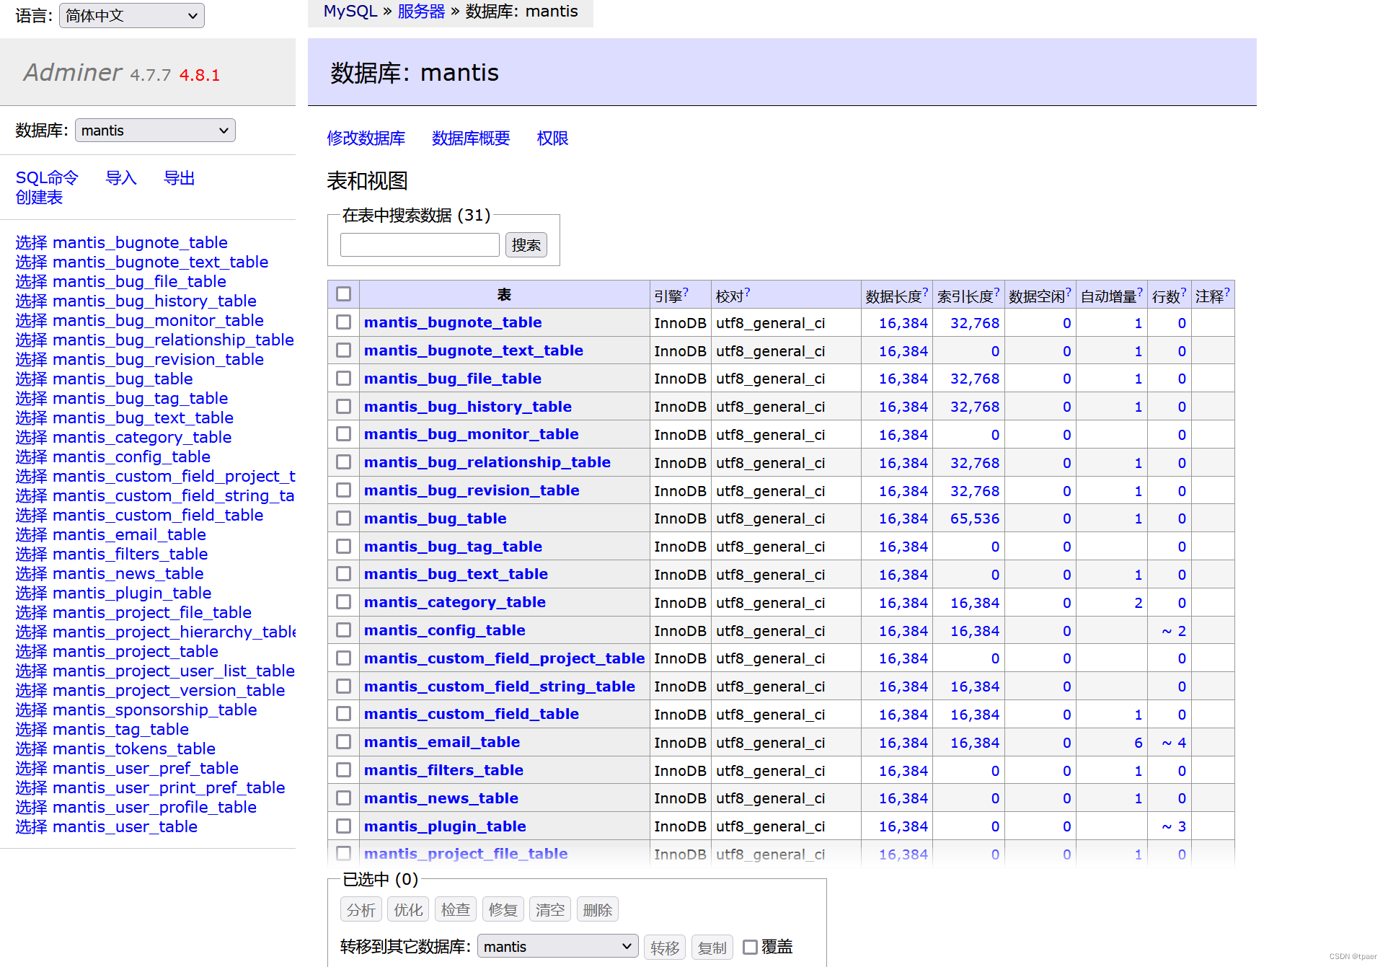This screenshot has width=1388, height=967.
Task: Click the row count ~ 2 for mantis_config_table
Action: 1174,631
